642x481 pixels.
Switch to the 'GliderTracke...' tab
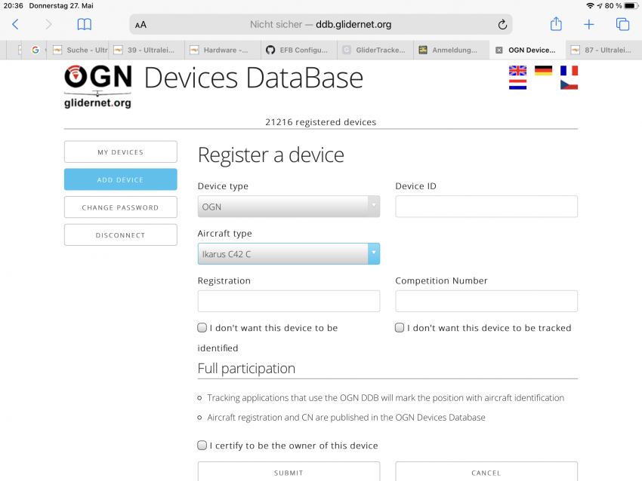(375, 50)
